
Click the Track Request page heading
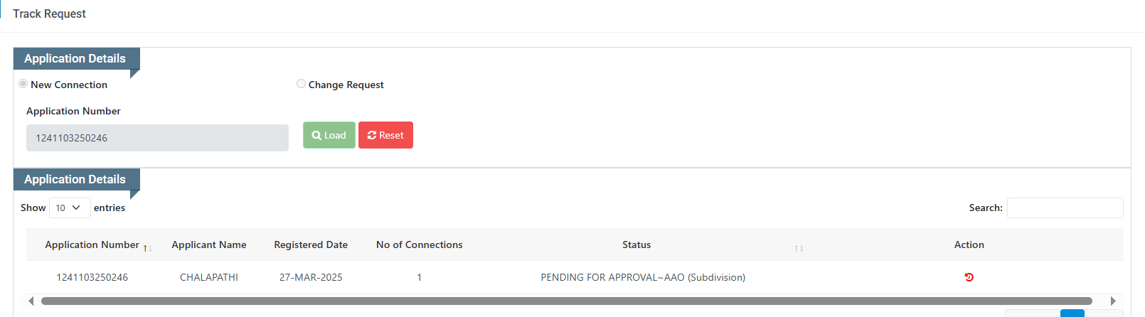point(49,14)
